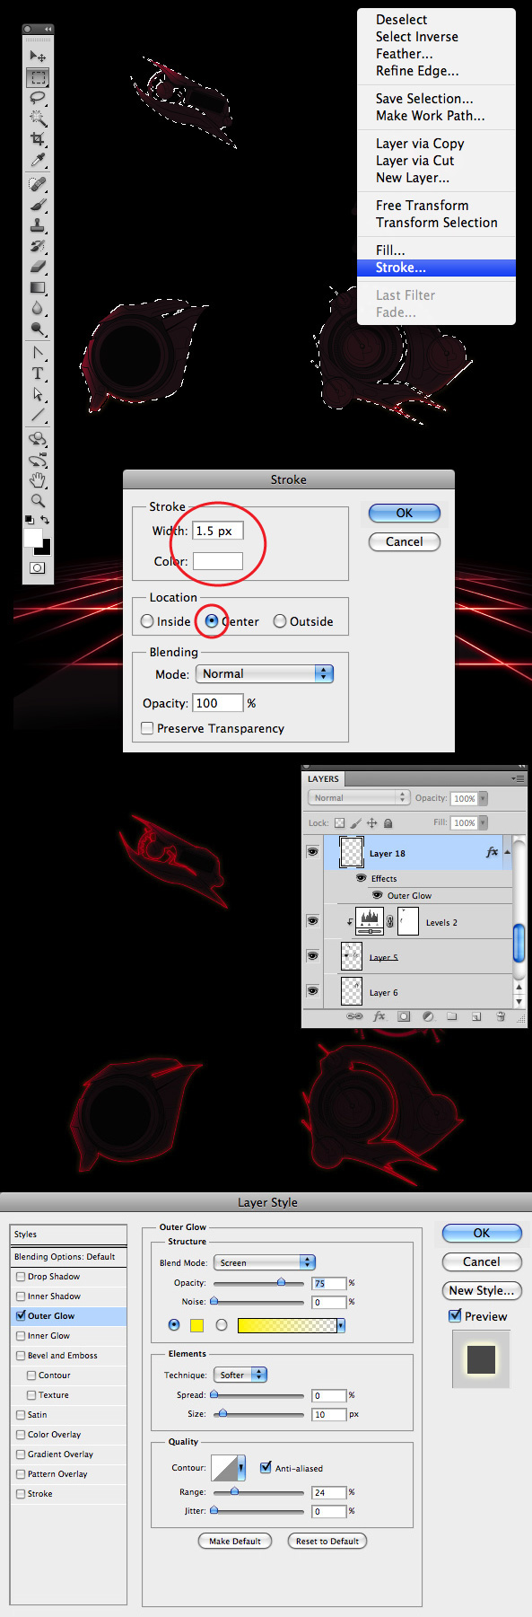Click New Style... button
Image resolution: width=532 pixels, height=1617 pixels.
[482, 1290]
